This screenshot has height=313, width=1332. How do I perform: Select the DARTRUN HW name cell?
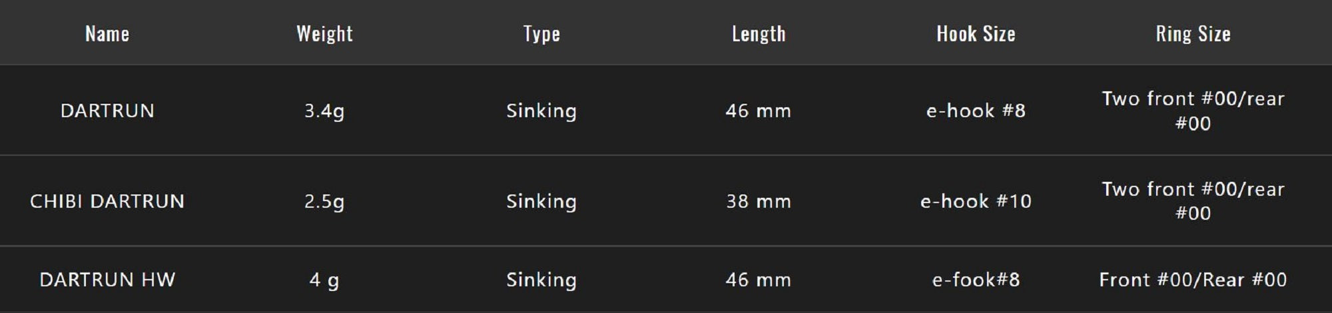pyautogui.click(x=107, y=280)
